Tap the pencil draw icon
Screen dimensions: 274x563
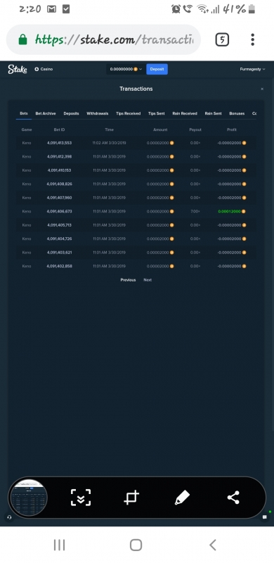click(182, 498)
